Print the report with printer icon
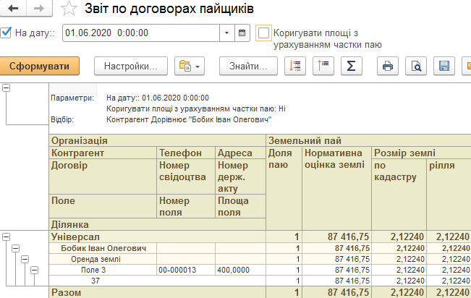The width and height of the screenshot is (471, 298). point(388,66)
